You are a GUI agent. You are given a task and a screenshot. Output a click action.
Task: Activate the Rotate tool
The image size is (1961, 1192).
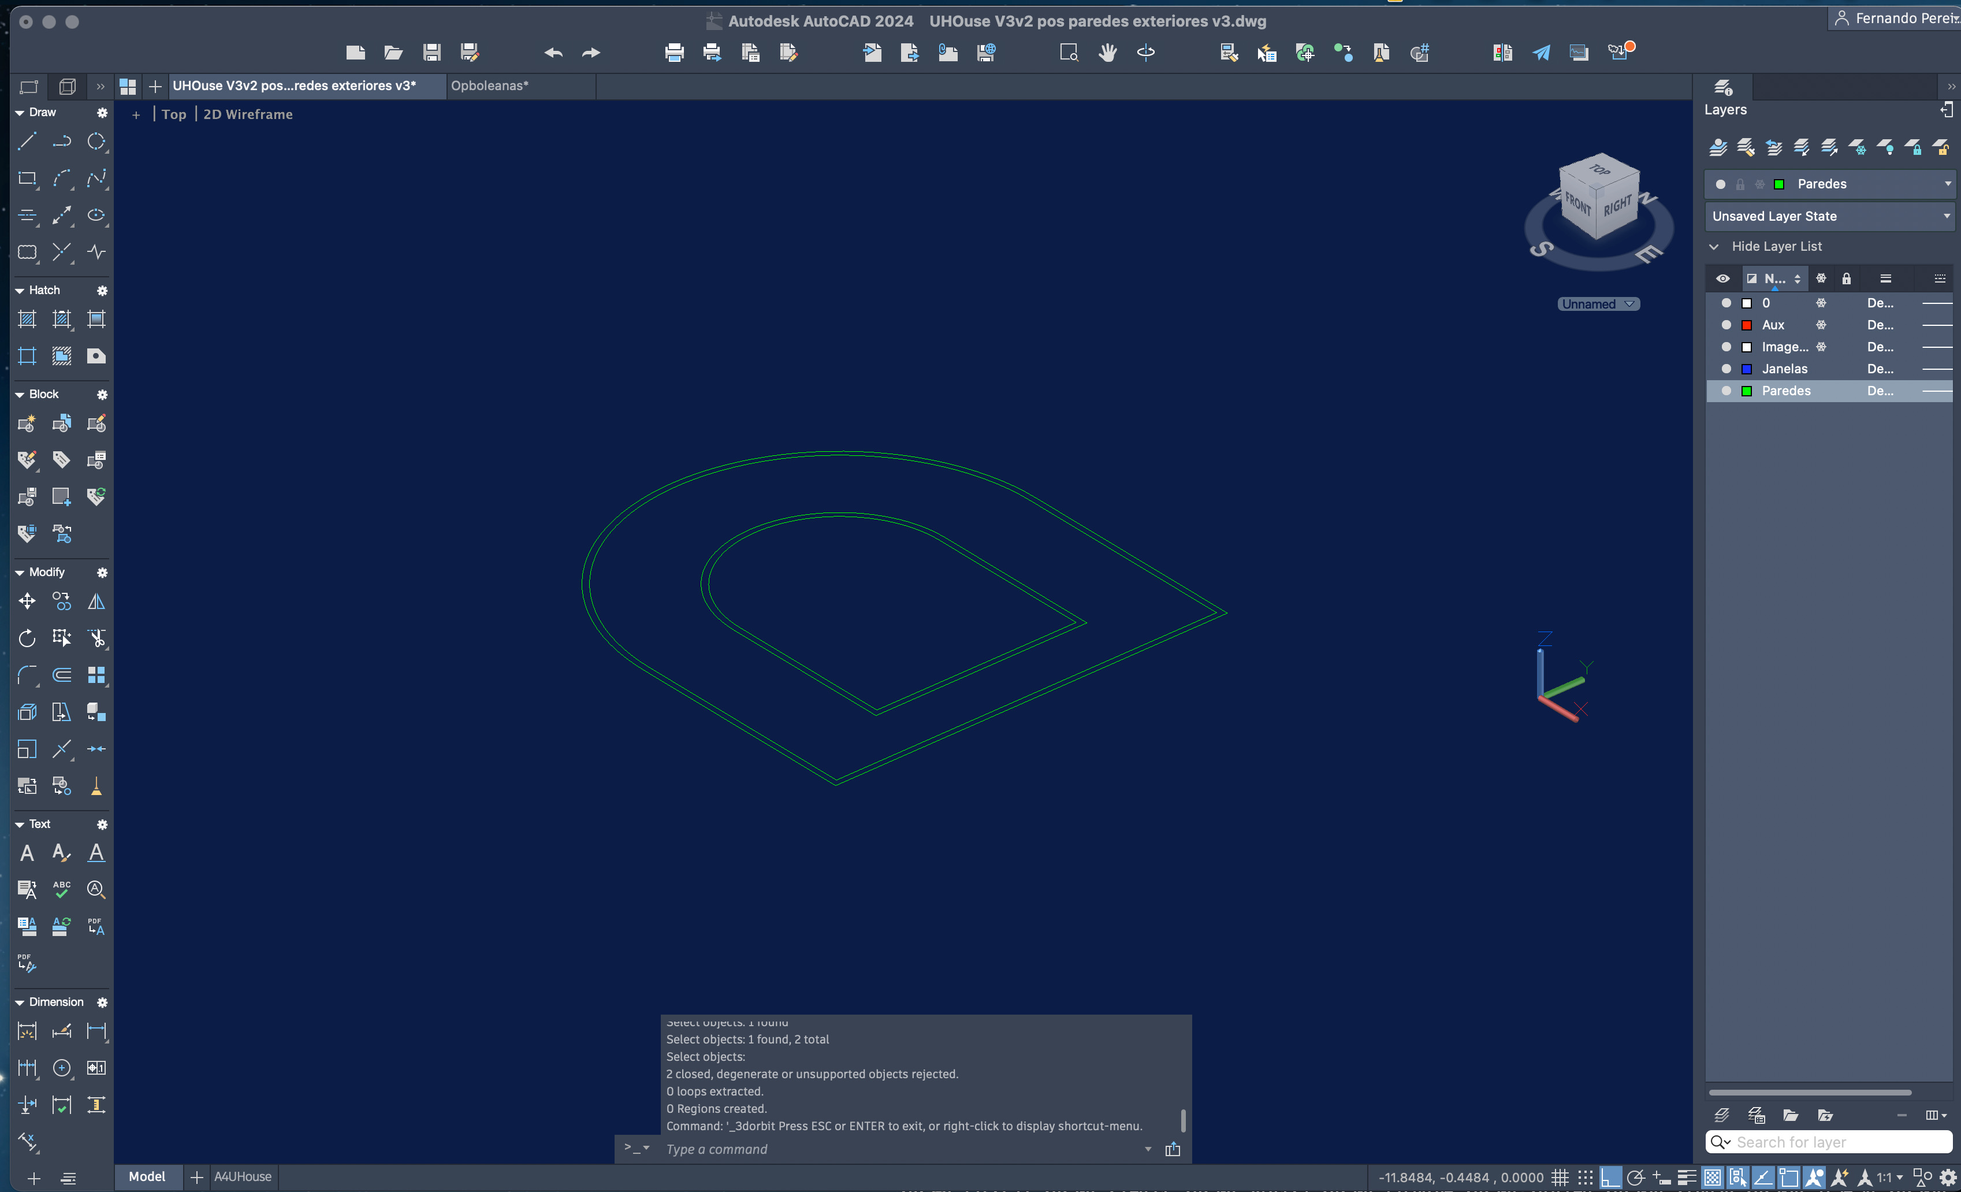27,638
